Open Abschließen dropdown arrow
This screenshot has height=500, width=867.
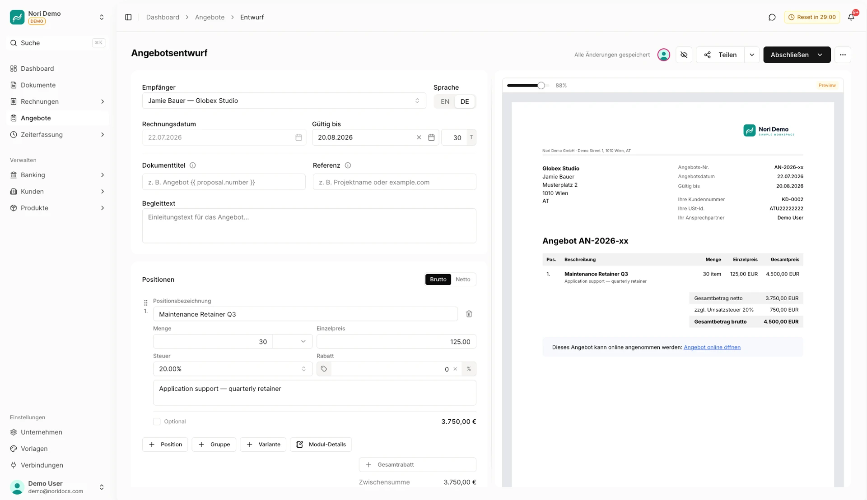coord(820,55)
